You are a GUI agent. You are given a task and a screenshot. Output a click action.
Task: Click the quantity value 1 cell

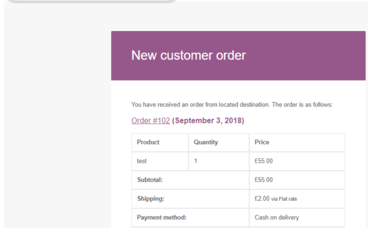(218, 161)
